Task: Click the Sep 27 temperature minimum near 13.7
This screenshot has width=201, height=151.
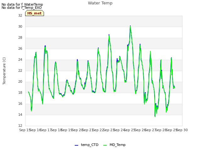Action: (x=155, y=116)
